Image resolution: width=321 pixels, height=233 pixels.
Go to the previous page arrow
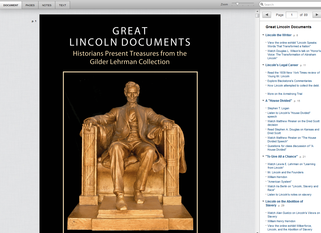coord(267,15)
